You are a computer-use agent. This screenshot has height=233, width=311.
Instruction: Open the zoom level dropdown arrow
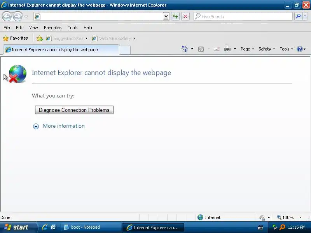(301, 217)
